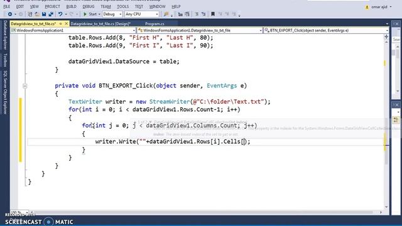Open the Start button dropdown arrow
402x226 pixels.
click(99, 14)
